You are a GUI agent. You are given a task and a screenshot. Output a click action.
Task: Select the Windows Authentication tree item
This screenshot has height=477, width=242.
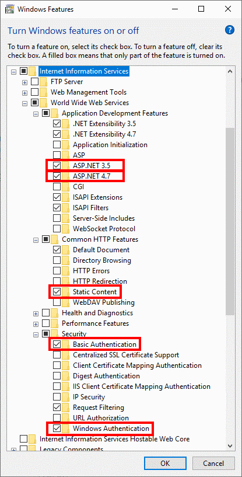click(111, 429)
